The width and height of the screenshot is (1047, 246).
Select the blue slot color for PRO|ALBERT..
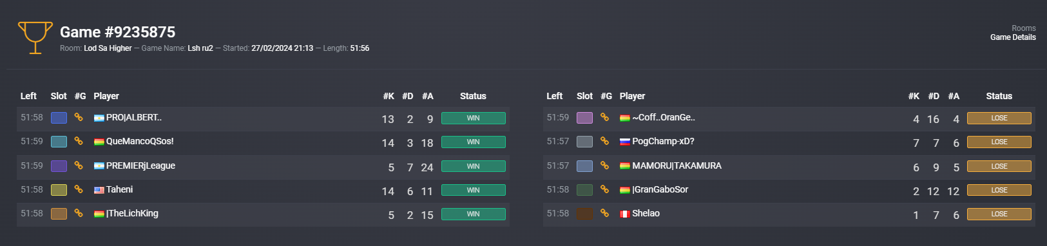[x=59, y=118]
